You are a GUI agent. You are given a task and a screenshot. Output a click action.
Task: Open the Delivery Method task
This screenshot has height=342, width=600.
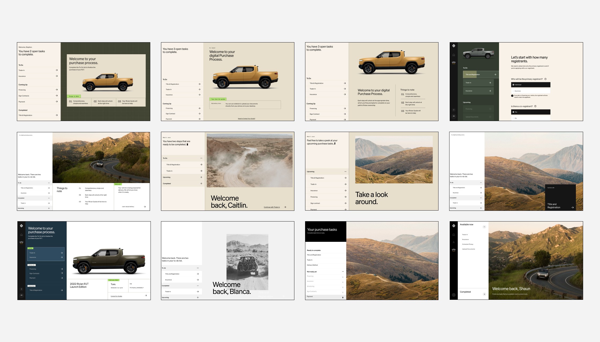pyautogui.click(x=312, y=265)
